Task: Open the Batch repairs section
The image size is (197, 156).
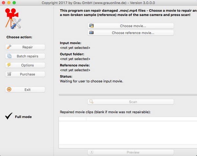Action: 25,56
